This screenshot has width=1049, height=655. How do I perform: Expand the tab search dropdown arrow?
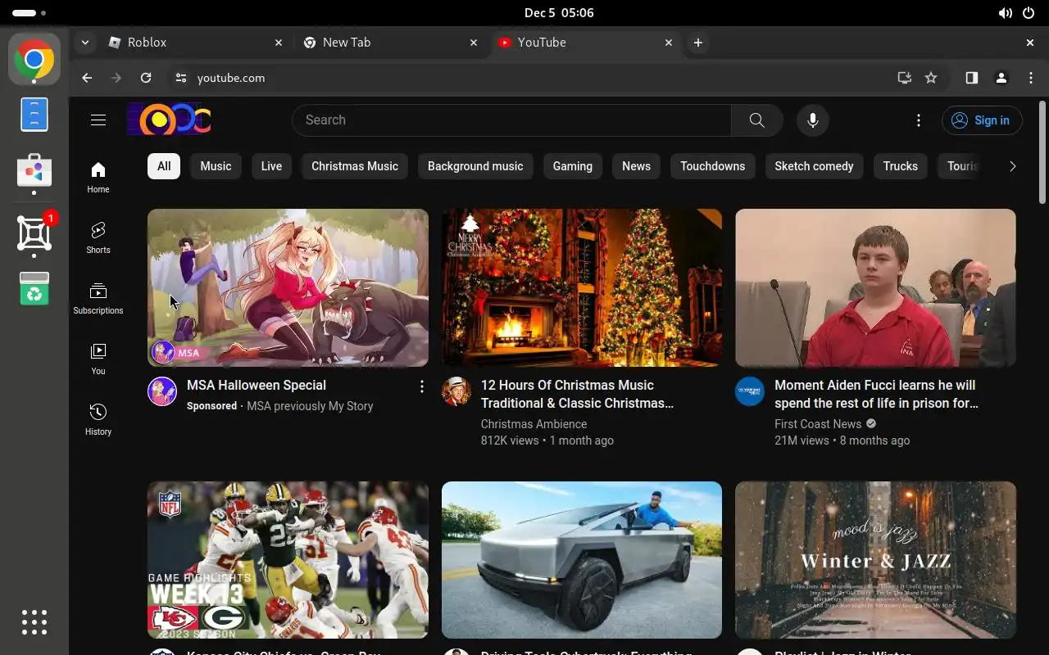coord(85,43)
